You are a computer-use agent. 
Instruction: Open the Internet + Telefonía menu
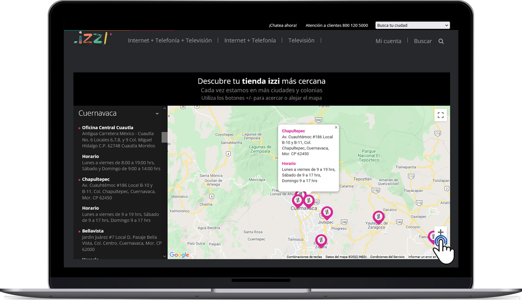(250, 41)
